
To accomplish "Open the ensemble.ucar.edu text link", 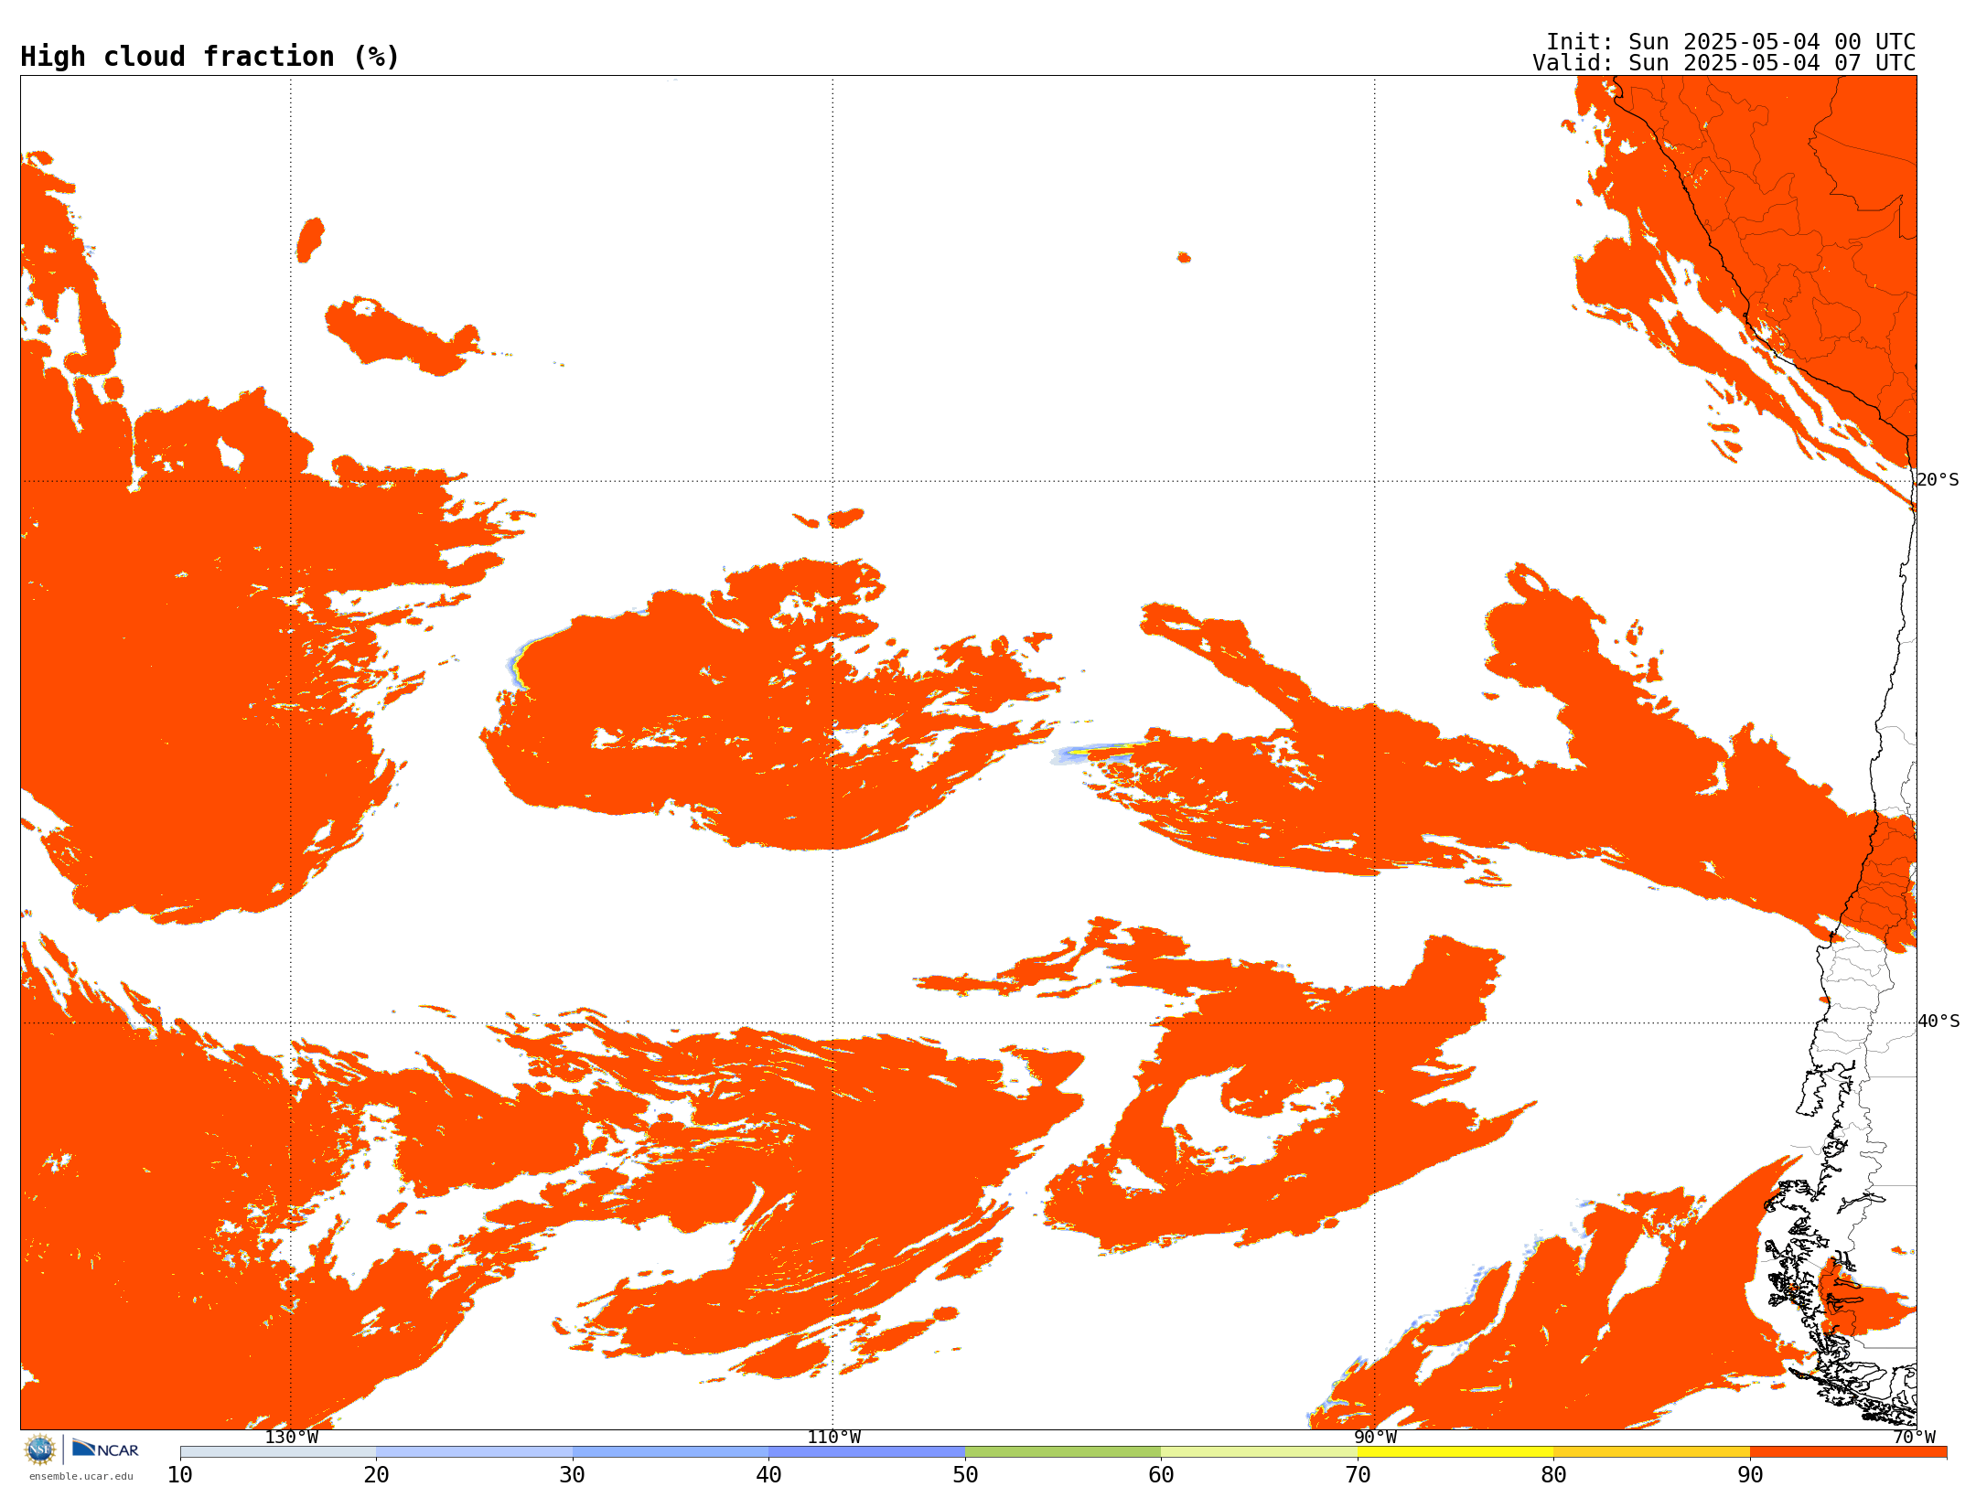I will pos(81,1476).
